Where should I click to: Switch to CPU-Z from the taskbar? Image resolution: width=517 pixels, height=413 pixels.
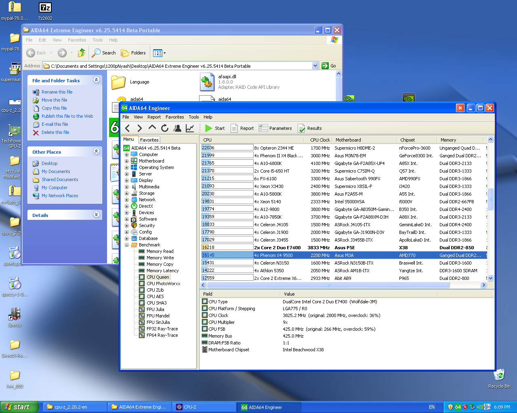204,407
